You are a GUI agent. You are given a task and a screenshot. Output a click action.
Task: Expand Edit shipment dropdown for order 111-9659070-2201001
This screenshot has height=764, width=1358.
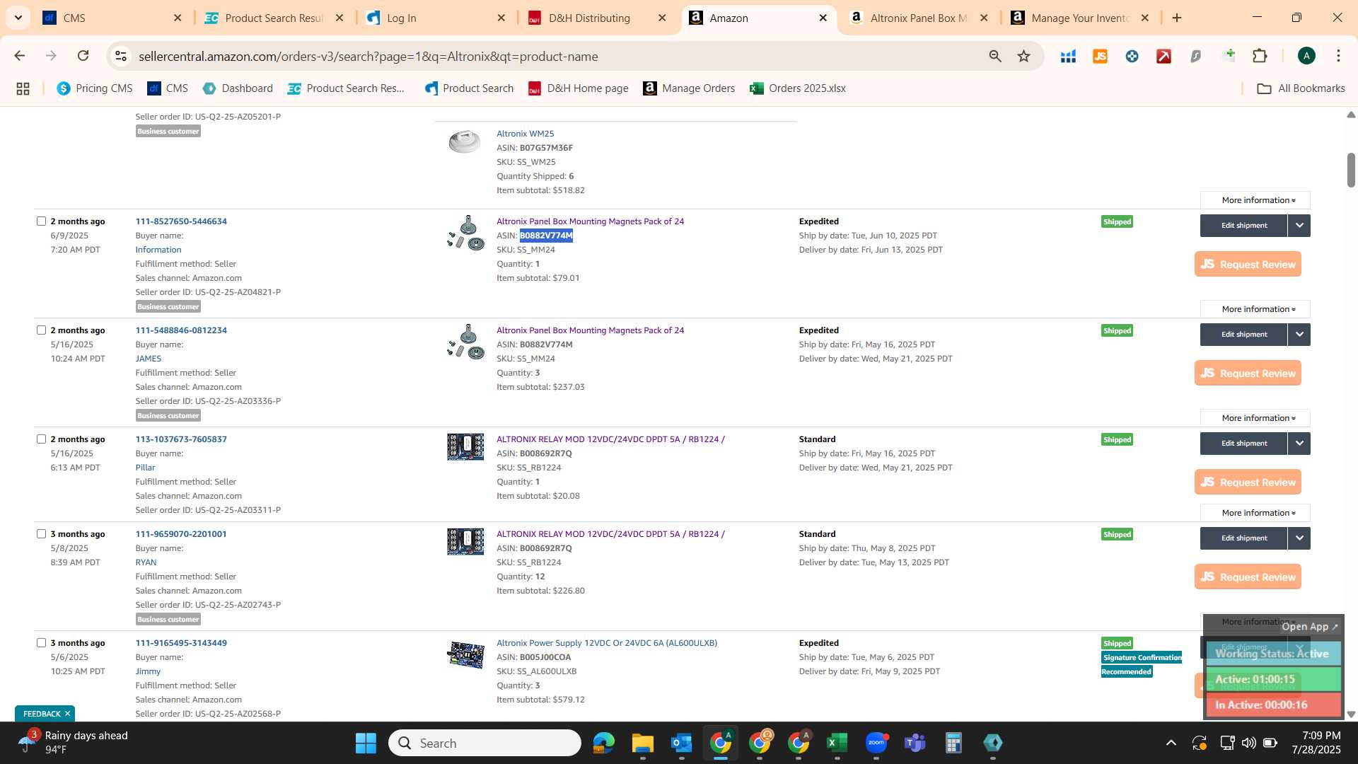[1299, 538]
